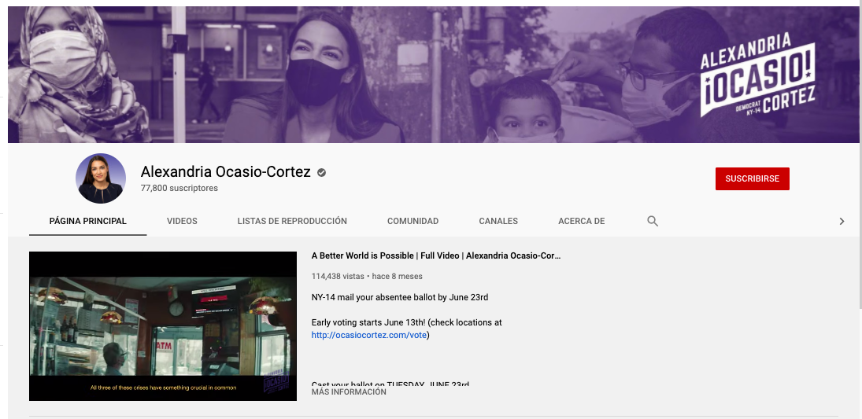Screen dimensions: 862x419
Task: Open the Acerca De tab
Action: pyautogui.click(x=581, y=222)
